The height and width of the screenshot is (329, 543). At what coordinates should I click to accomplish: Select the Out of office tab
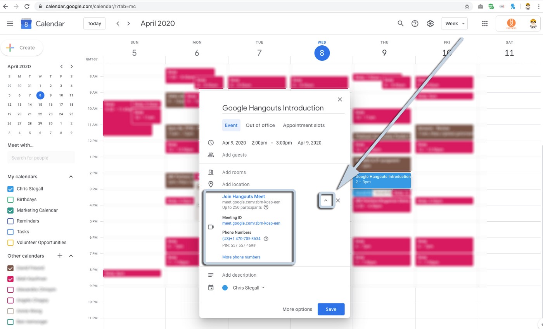pos(260,126)
